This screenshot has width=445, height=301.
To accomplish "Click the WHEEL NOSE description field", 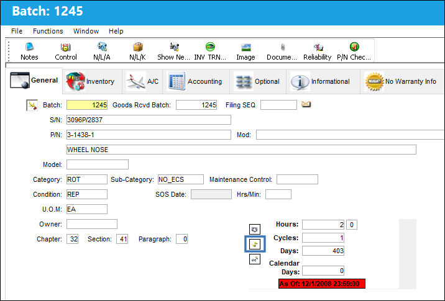I will pos(242,150).
